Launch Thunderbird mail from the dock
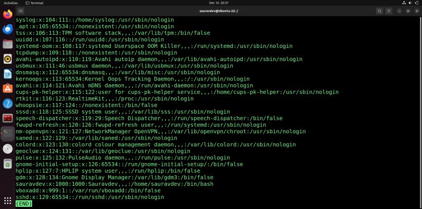 coord(7,29)
